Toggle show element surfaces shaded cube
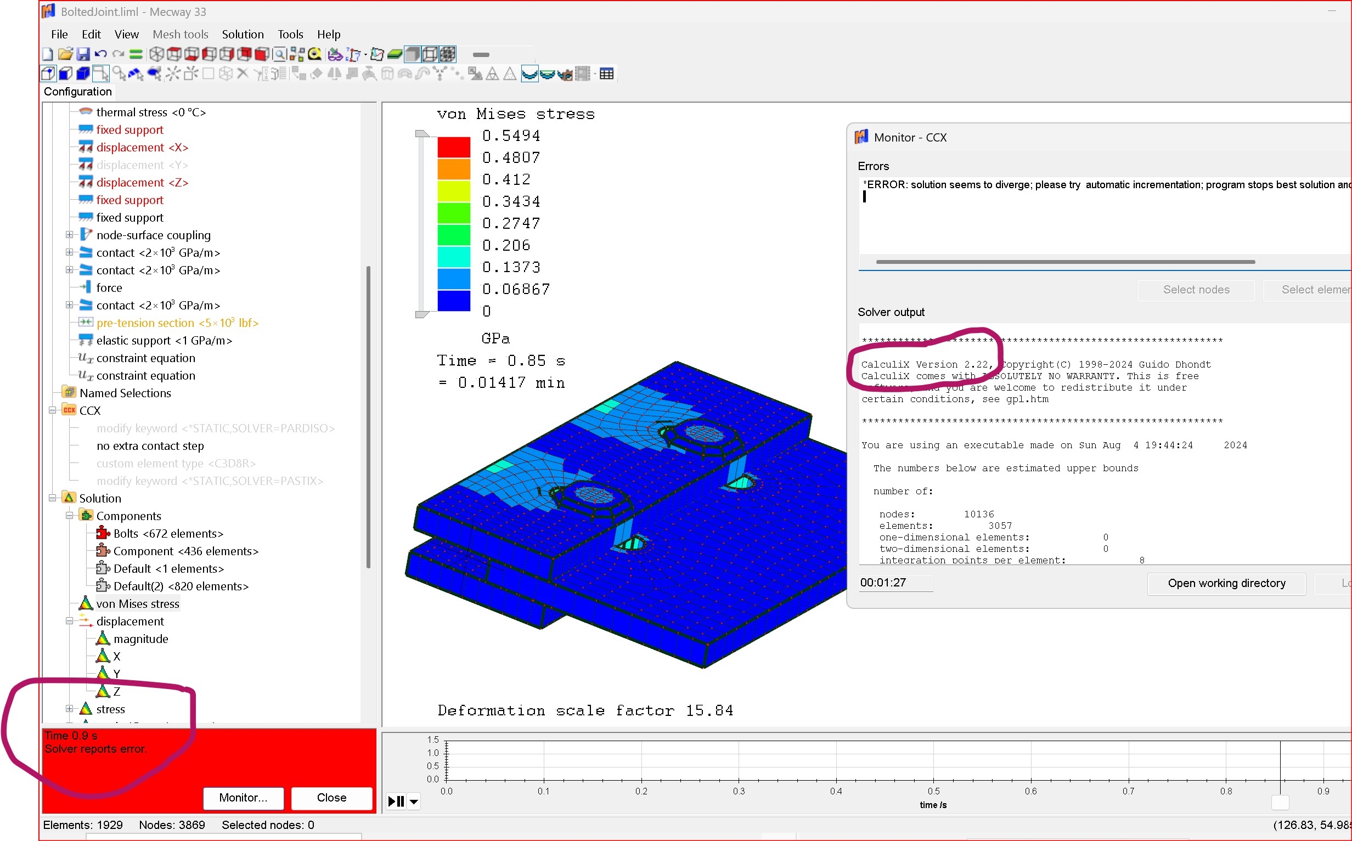 click(x=412, y=54)
